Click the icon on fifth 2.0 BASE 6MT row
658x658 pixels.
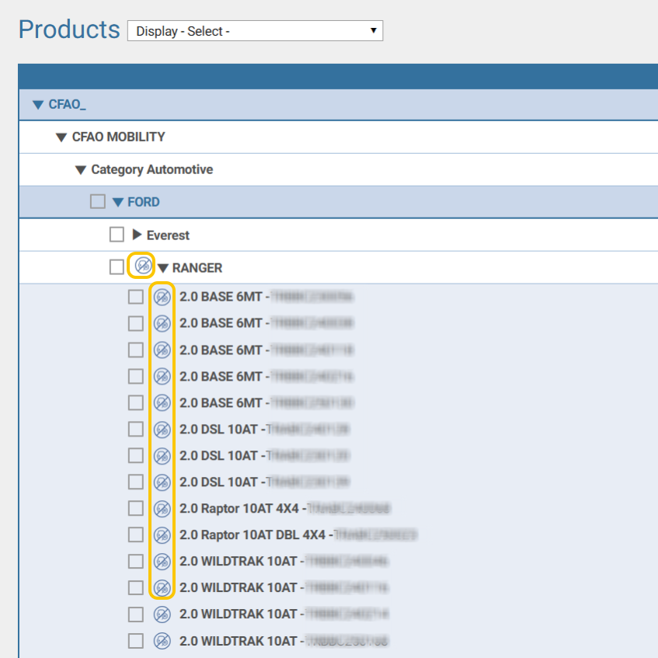[162, 403]
